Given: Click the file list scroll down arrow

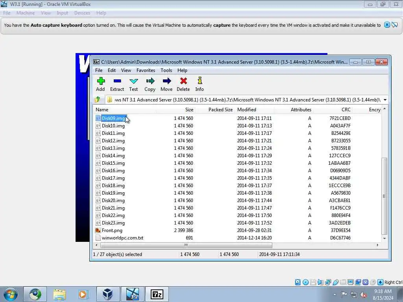Looking at the screenshot, I should click(x=385, y=238).
